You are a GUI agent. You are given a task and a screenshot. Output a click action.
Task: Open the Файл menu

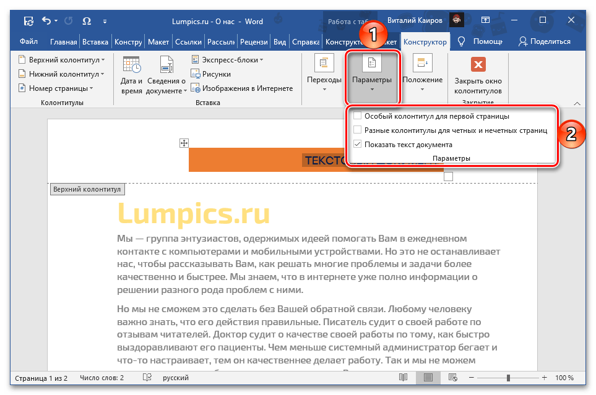(x=28, y=41)
